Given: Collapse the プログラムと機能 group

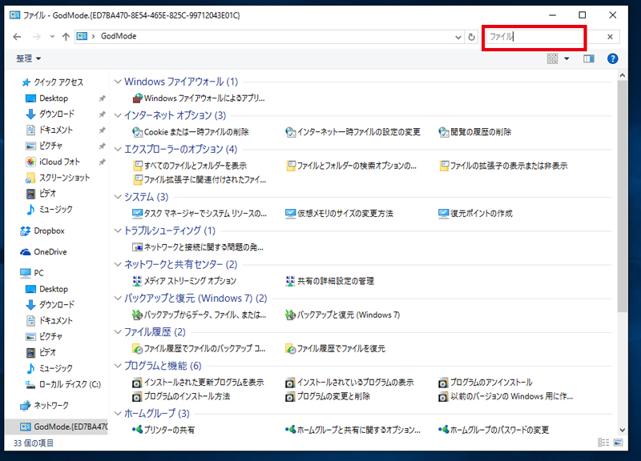Looking at the screenshot, I should [118, 366].
